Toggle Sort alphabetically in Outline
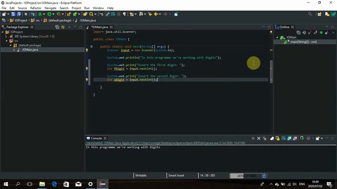This screenshot has height=189, width=337. [304, 33]
